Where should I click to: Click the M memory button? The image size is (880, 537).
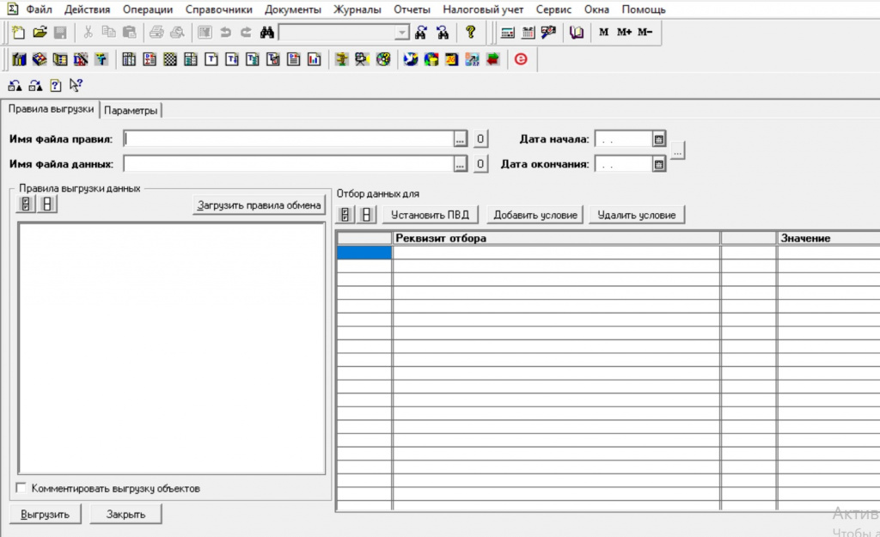click(604, 32)
